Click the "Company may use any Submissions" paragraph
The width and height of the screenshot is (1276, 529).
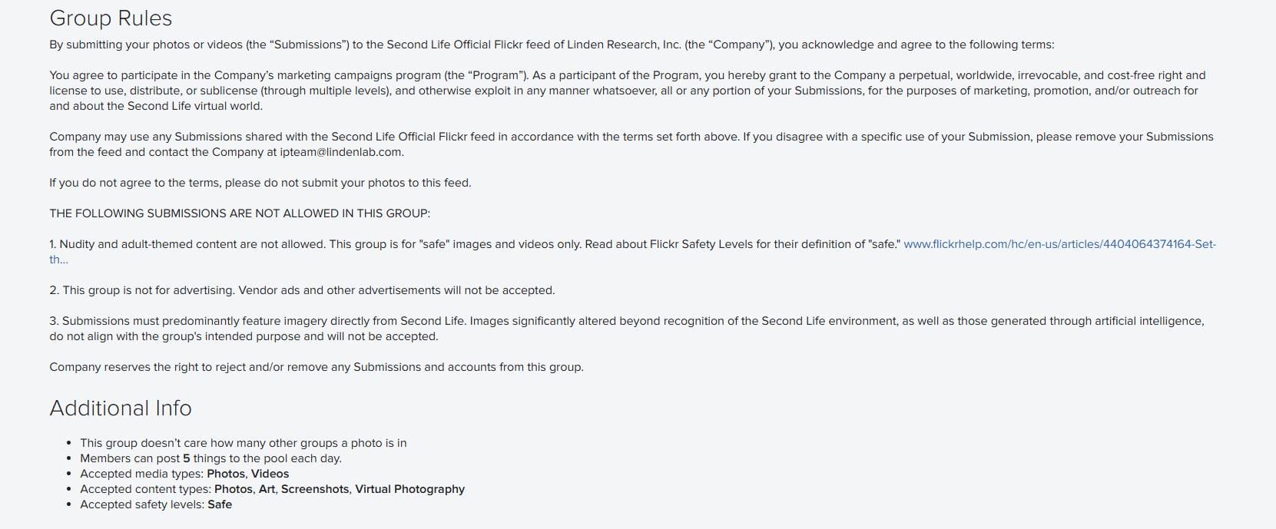coord(631,144)
